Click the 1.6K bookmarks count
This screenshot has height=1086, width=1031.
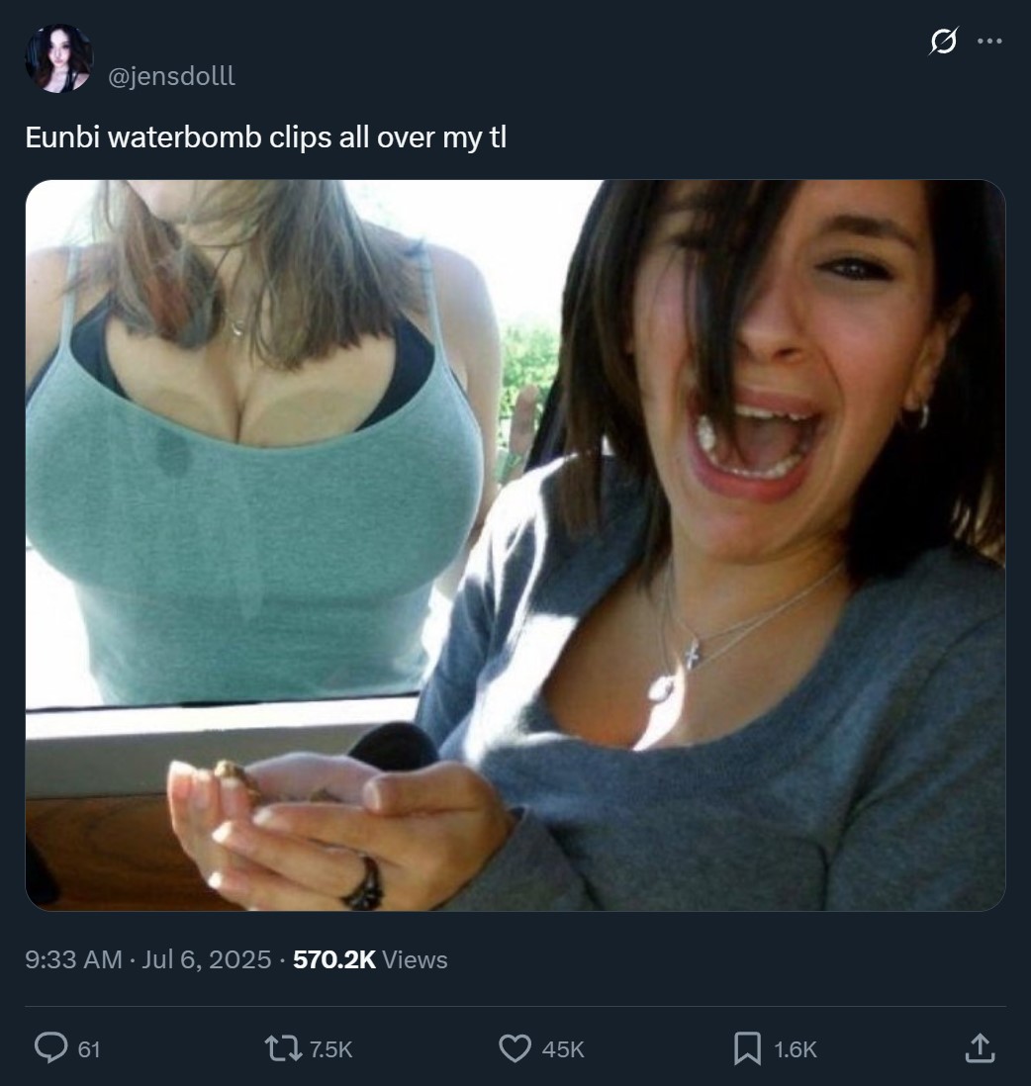(x=795, y=1049)
